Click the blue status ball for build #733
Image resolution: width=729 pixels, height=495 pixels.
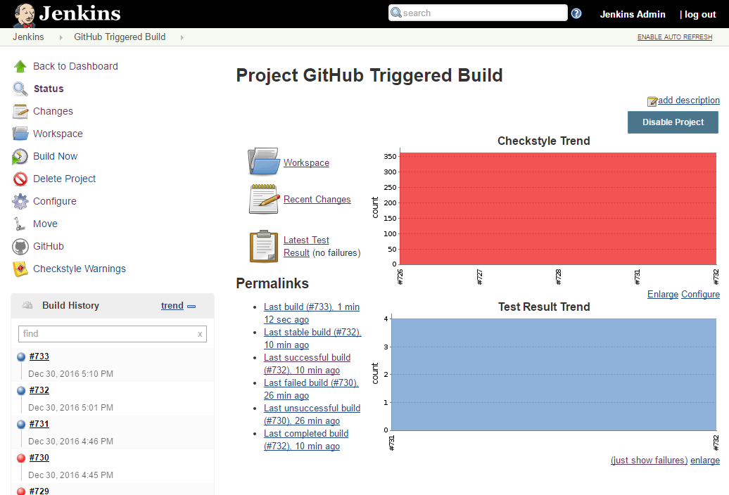point(21,356)
